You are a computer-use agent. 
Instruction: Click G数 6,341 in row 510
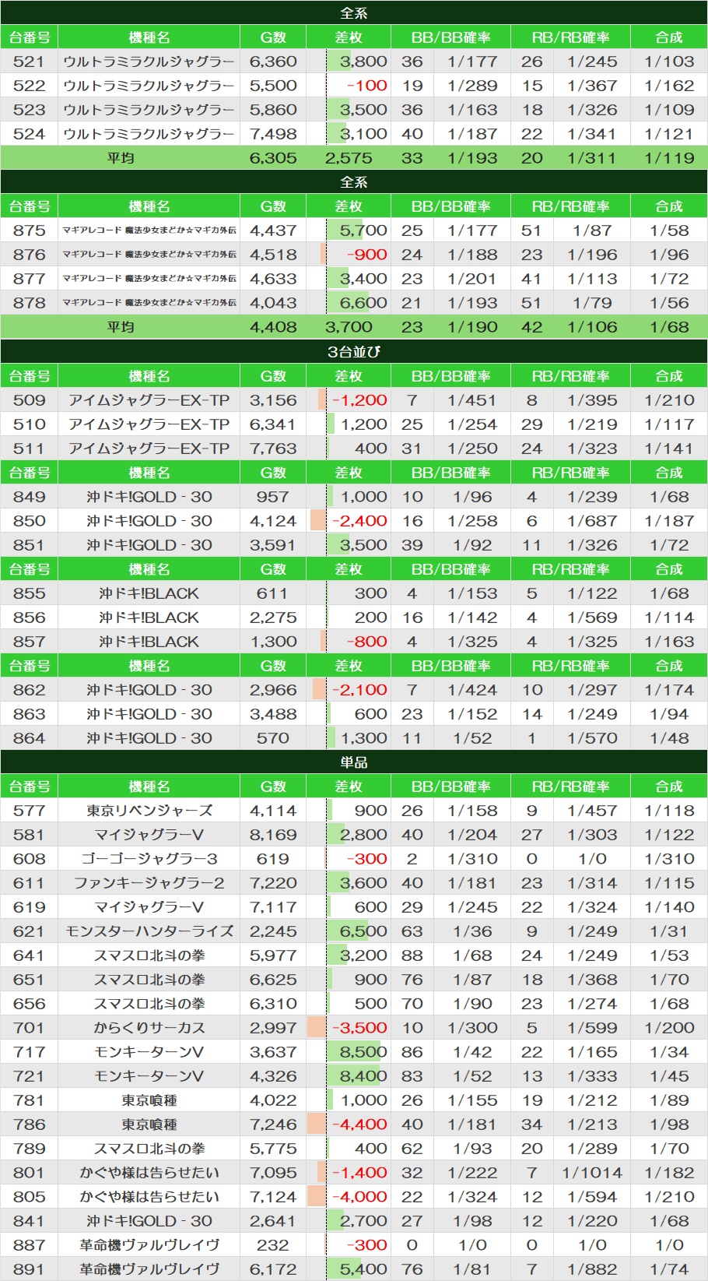pos(273,424)
